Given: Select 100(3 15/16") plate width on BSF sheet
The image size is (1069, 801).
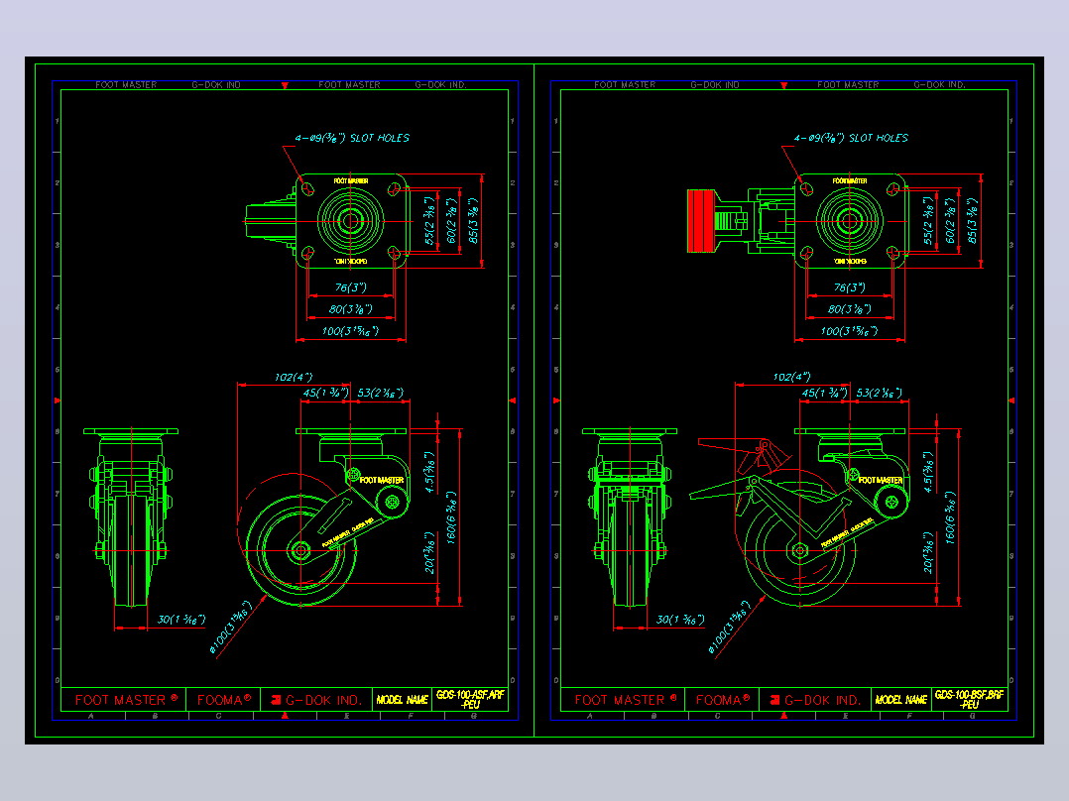Looking at the screenshot, I should [850, 331].
